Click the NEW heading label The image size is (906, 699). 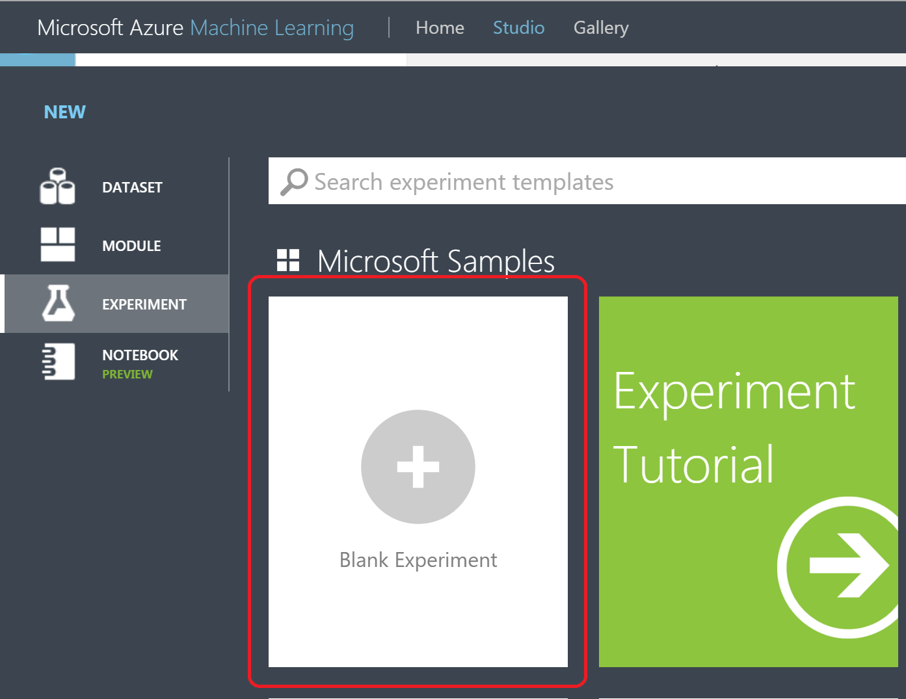click(x=64, y=112)
